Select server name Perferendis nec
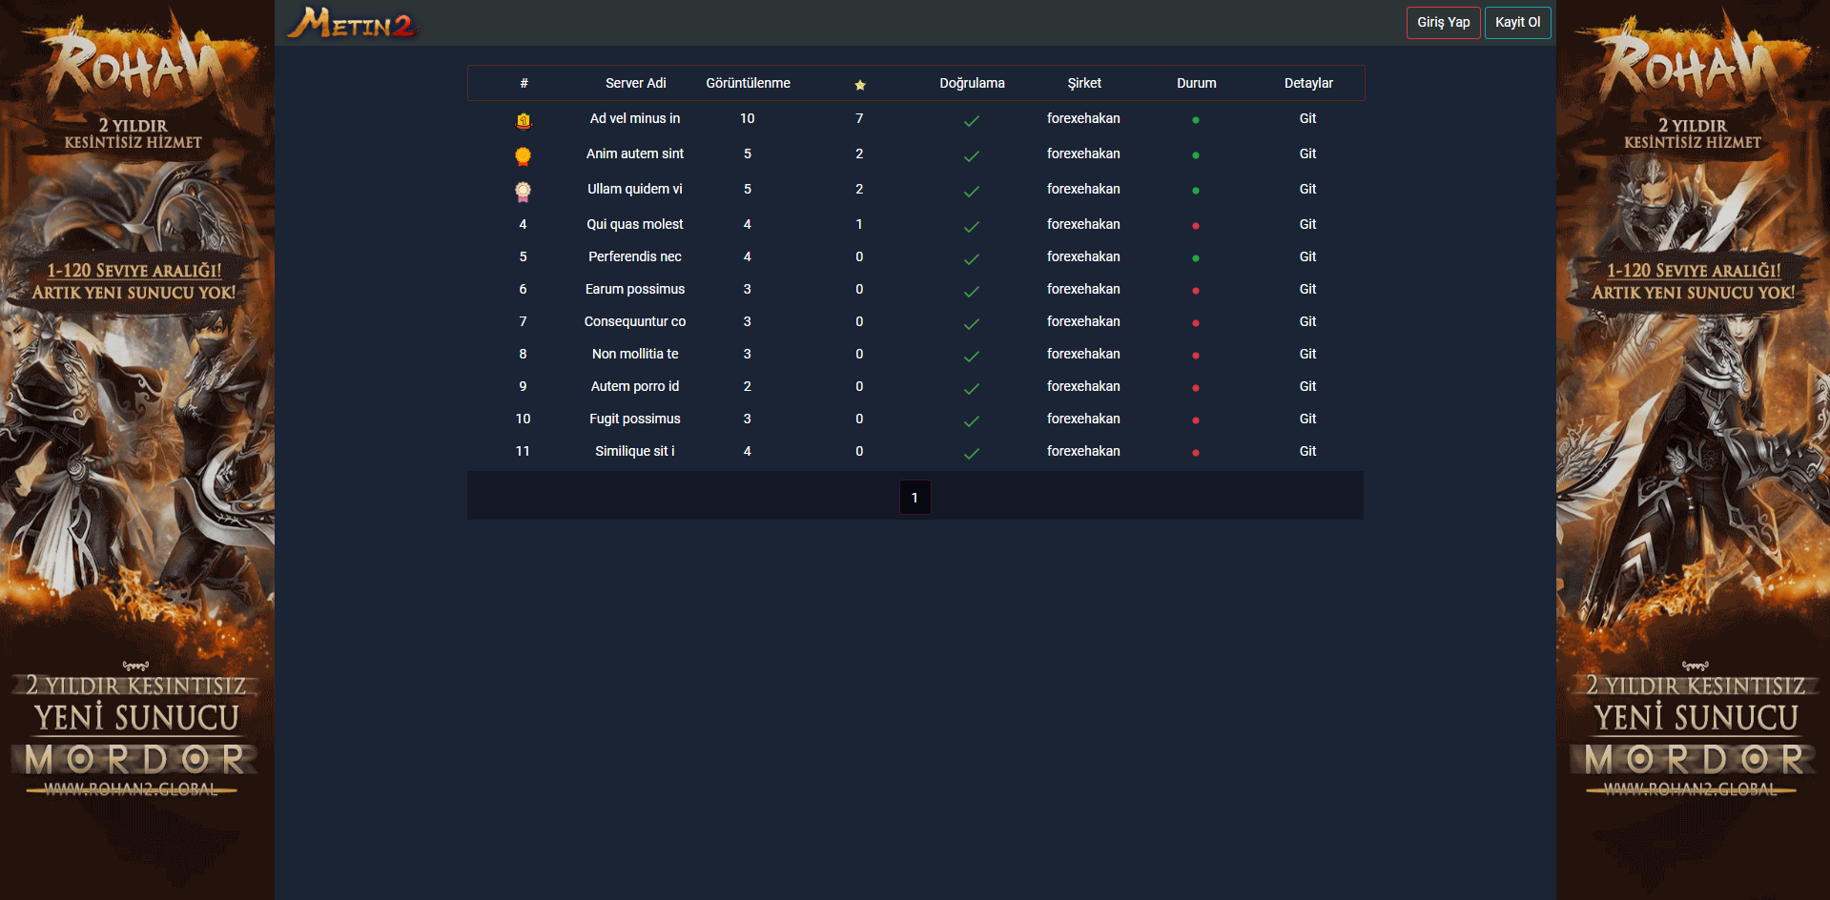 (x=635, y=256)
